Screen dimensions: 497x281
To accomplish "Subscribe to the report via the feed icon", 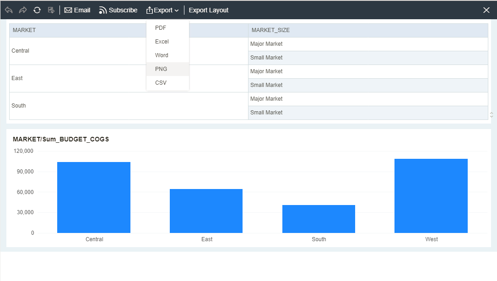I will [118, 10].
